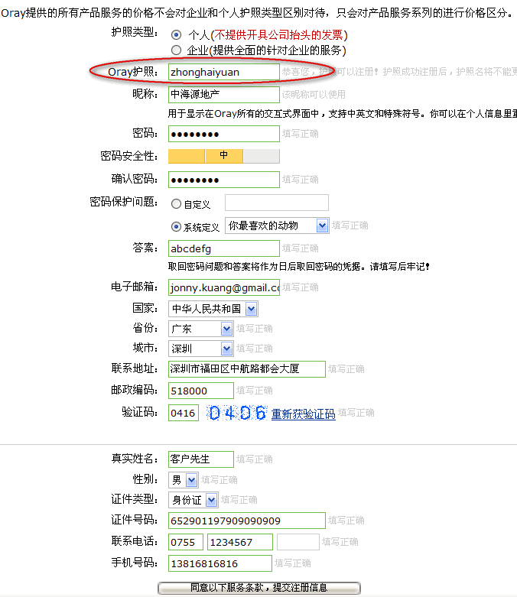Select the 个人 passport type radio button

[177, 35]
